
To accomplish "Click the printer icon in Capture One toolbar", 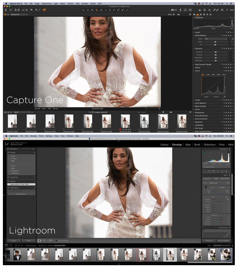I will (x=222, y=10).
